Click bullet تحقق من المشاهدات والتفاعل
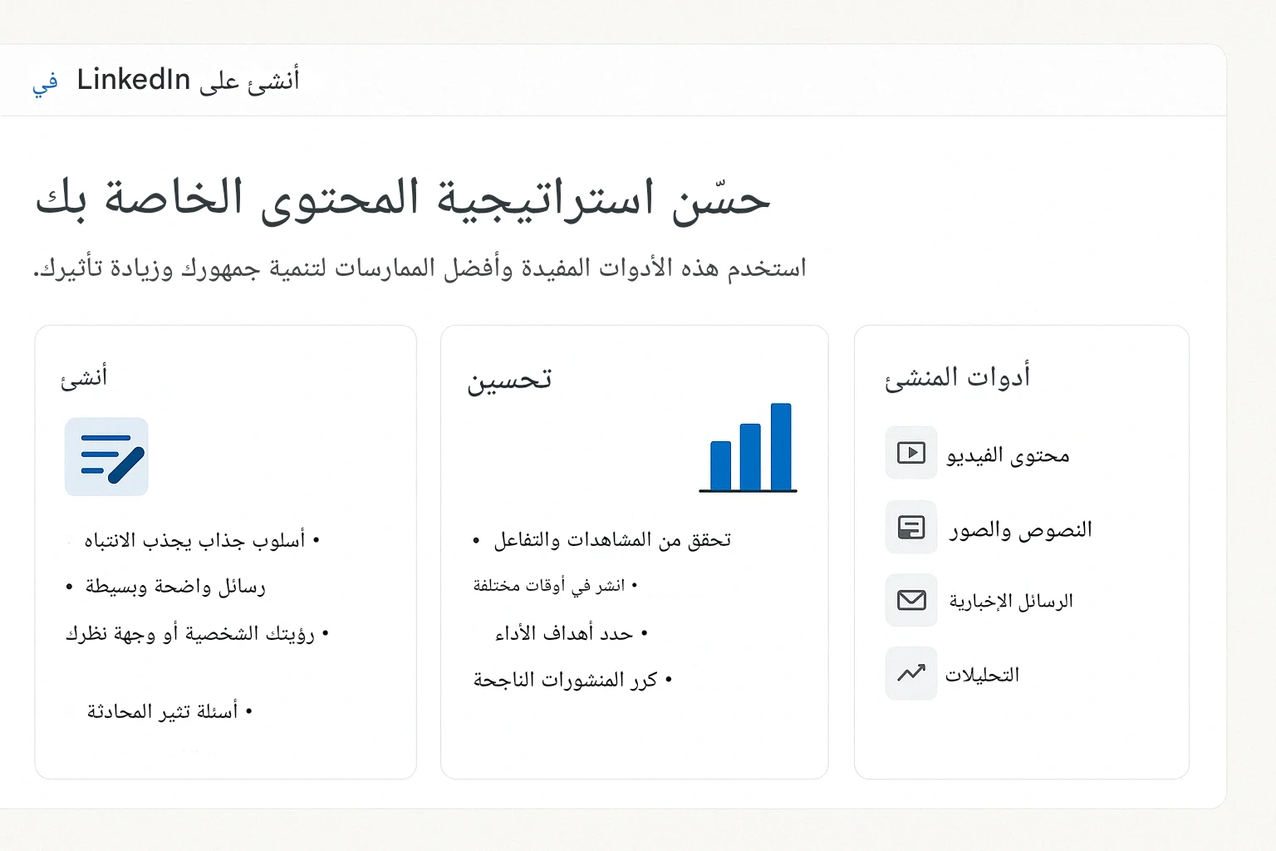Viewport: 1276px width, 851px height. [602, 540]
